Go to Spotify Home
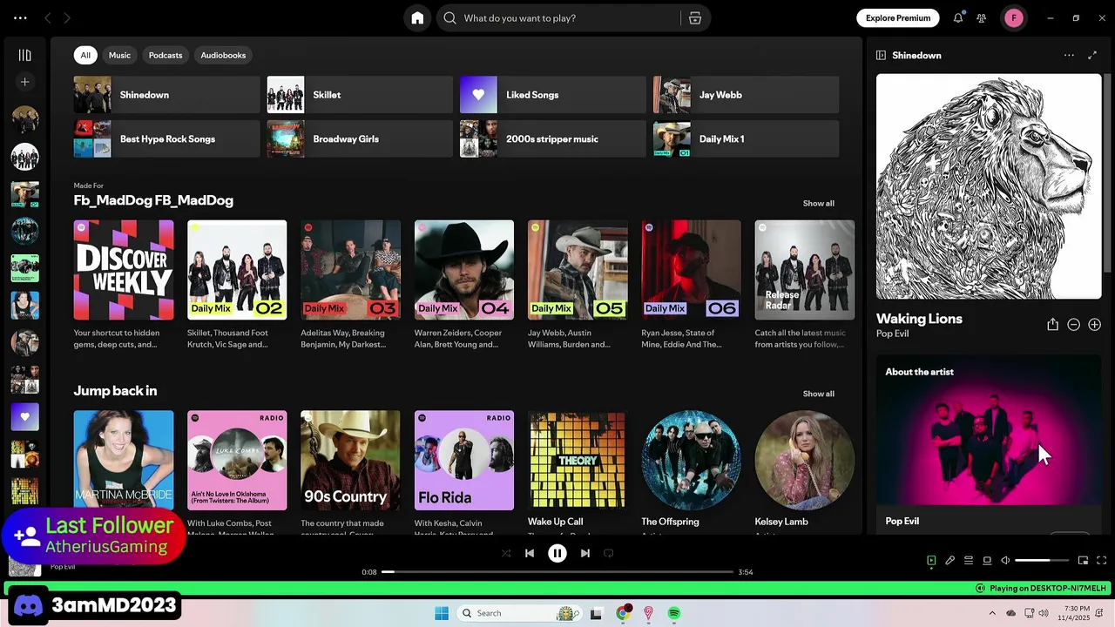 click(417, 18)
